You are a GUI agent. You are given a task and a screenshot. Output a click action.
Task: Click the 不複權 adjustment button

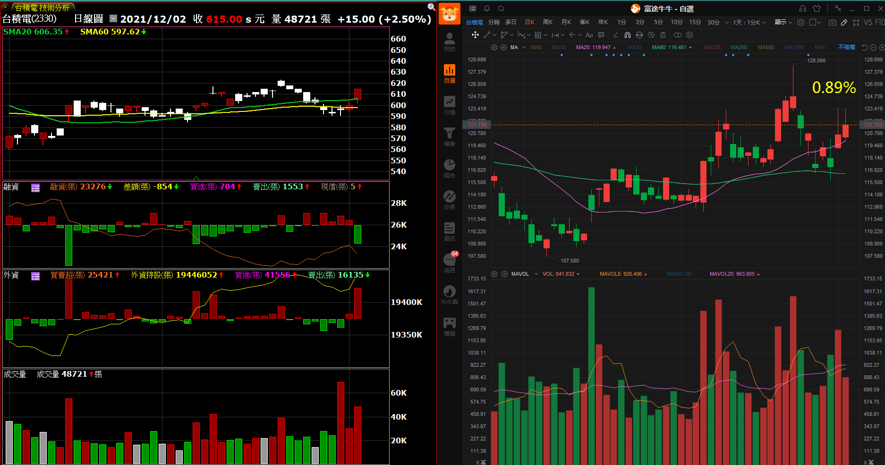tap(847, 47)
